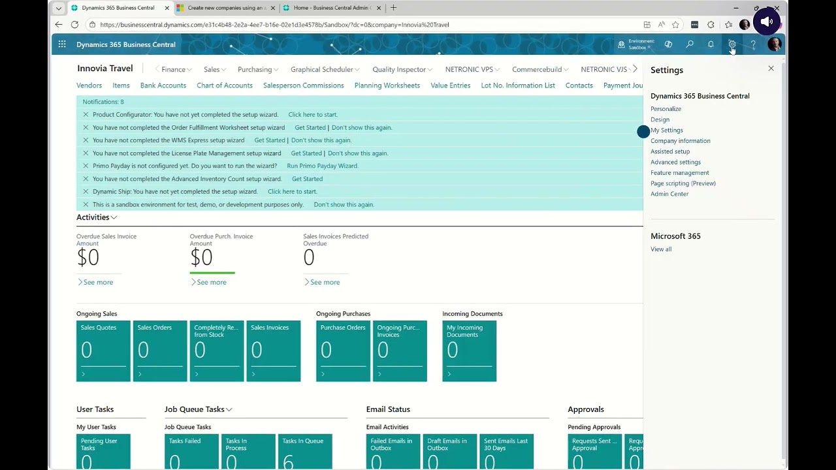The width and height of the screenshot is (836, 470).
Task: Open the browser favorites list icon
Action: point(728,25)
